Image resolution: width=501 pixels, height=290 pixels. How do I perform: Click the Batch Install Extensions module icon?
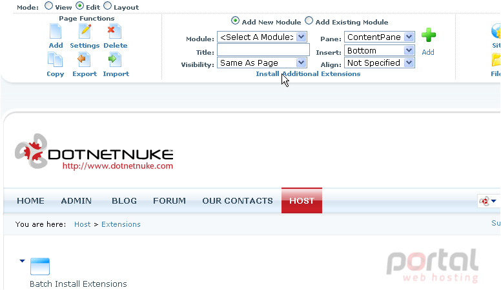click(40, 266)
